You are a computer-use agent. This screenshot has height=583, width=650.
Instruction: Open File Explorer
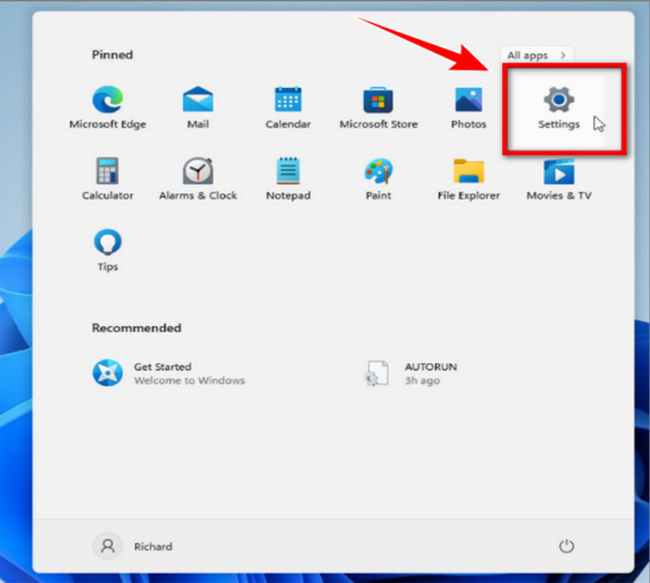tap(468, 178)
